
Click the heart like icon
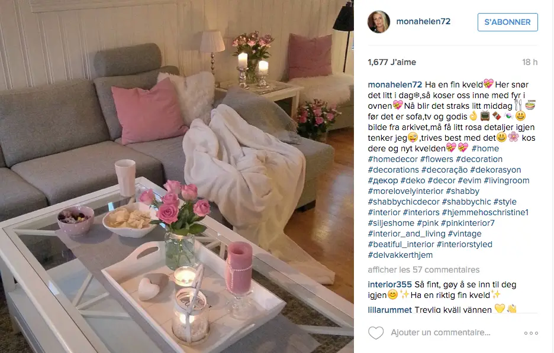[x=376, y=333]
